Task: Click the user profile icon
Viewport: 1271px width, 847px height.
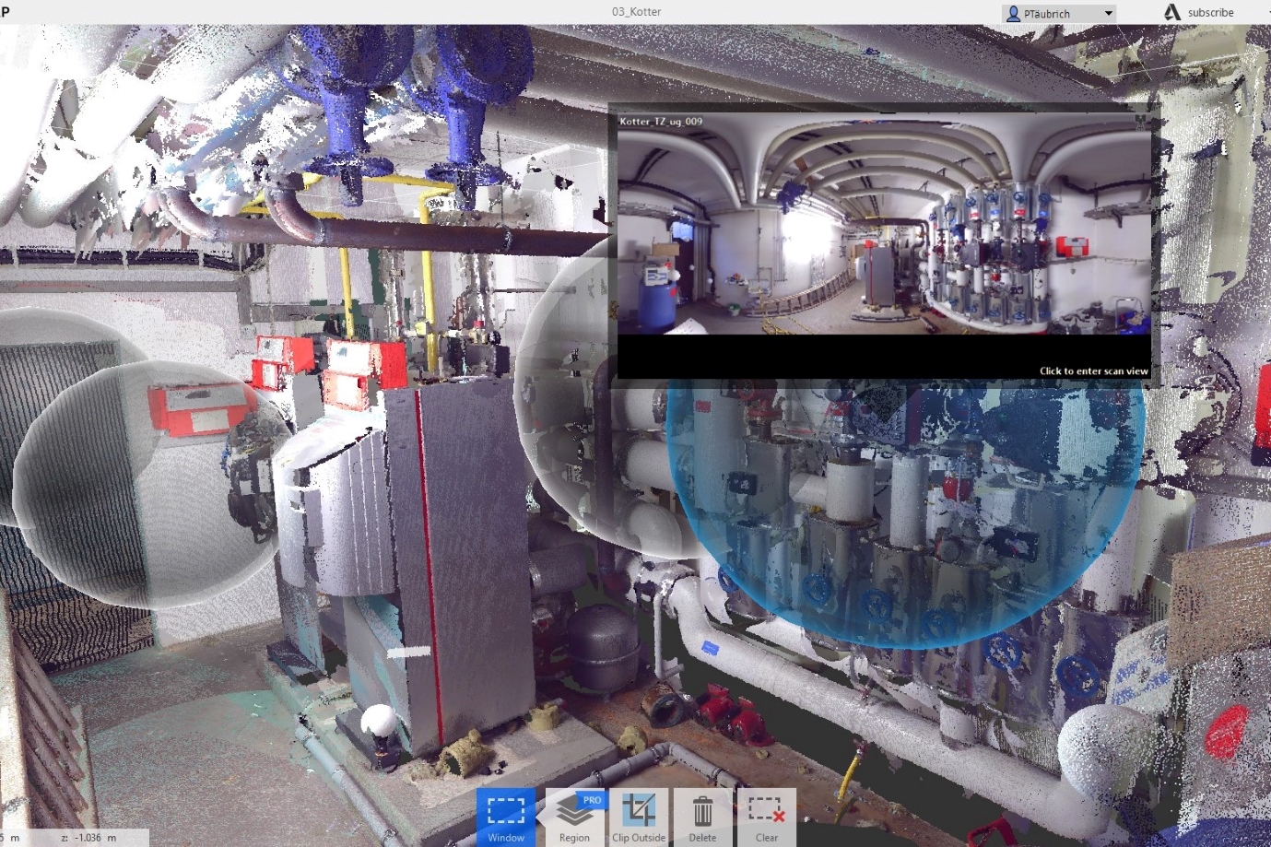Action: [x=1013, y=13]
